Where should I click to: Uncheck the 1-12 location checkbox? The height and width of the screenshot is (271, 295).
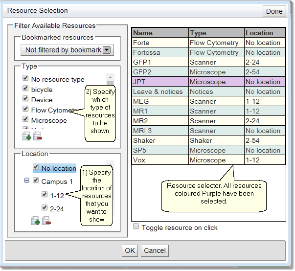pyautogui.click(x=45, y=195)
